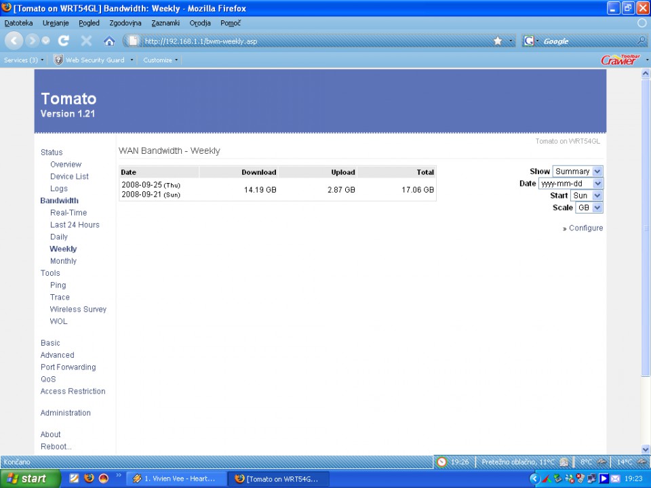Screen dimensions: 651x488
Task: Click the Crawler Toolbar logo
Action: (620, 60)
